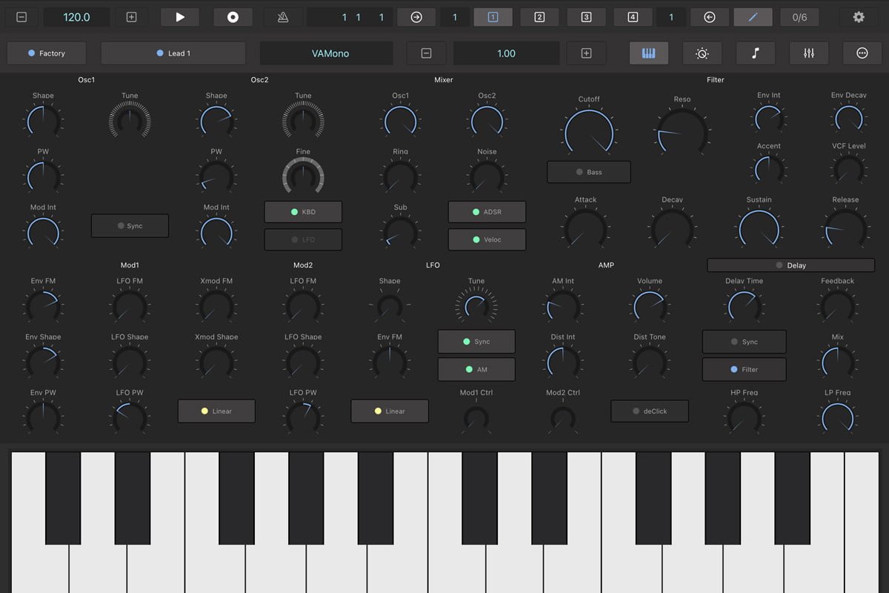Open the mixer sliders view

pyautogui.click(x=808, y=53)
